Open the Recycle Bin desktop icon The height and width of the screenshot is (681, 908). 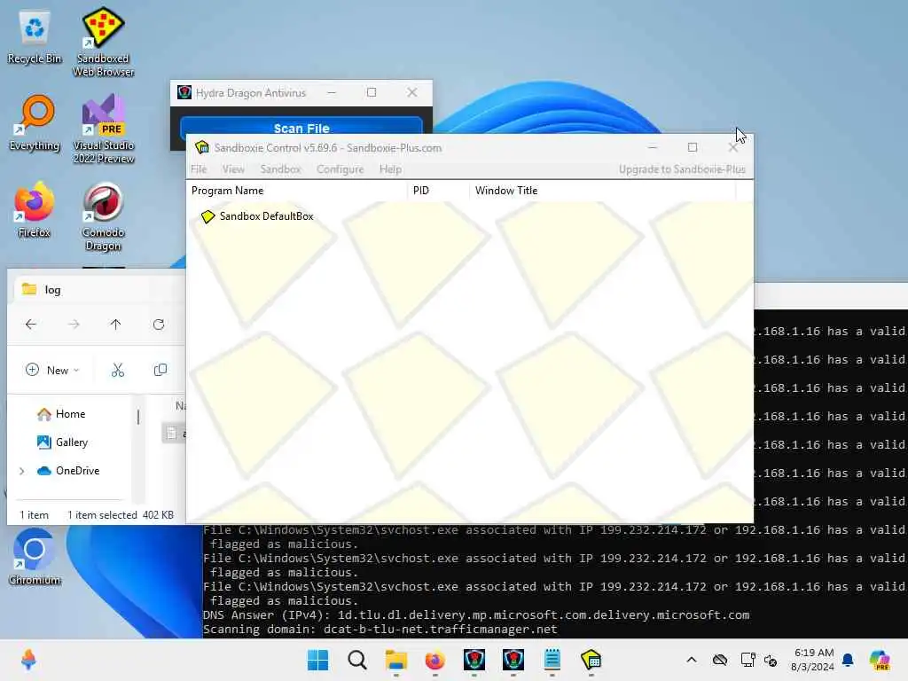point(35,37)
